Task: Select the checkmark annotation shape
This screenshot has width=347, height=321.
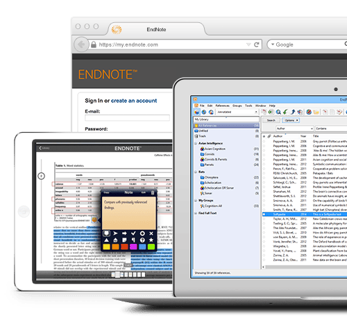Action: point(133,233)
